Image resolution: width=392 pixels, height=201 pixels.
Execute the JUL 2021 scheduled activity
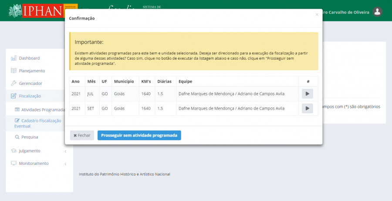pos(307,94)
